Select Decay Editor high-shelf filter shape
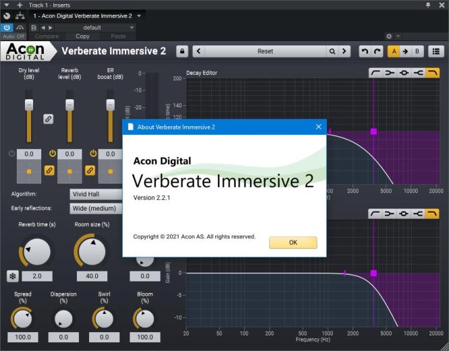The height and width of the screenshot is (351, 449). pyautogui.click(x=418, y=73)
